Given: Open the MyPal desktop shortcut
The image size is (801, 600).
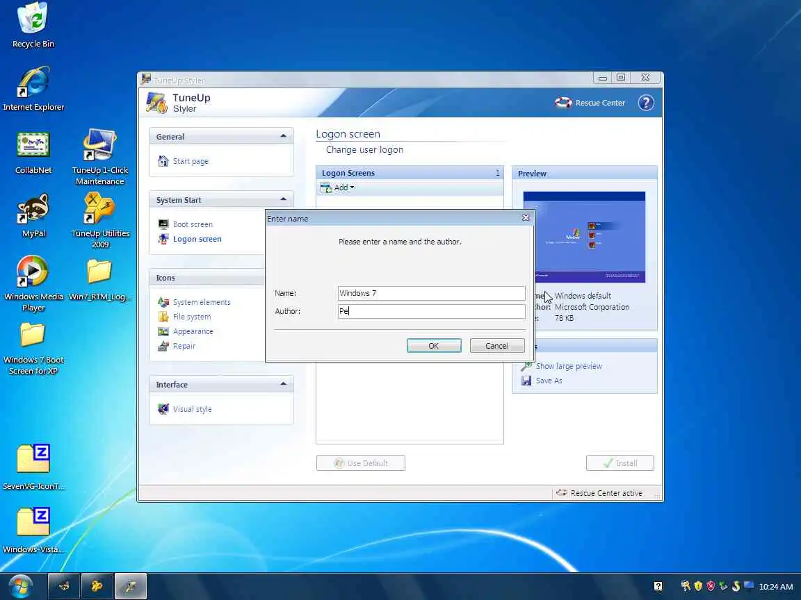Looking at the screenshot, I should click(x=33, y=215).
